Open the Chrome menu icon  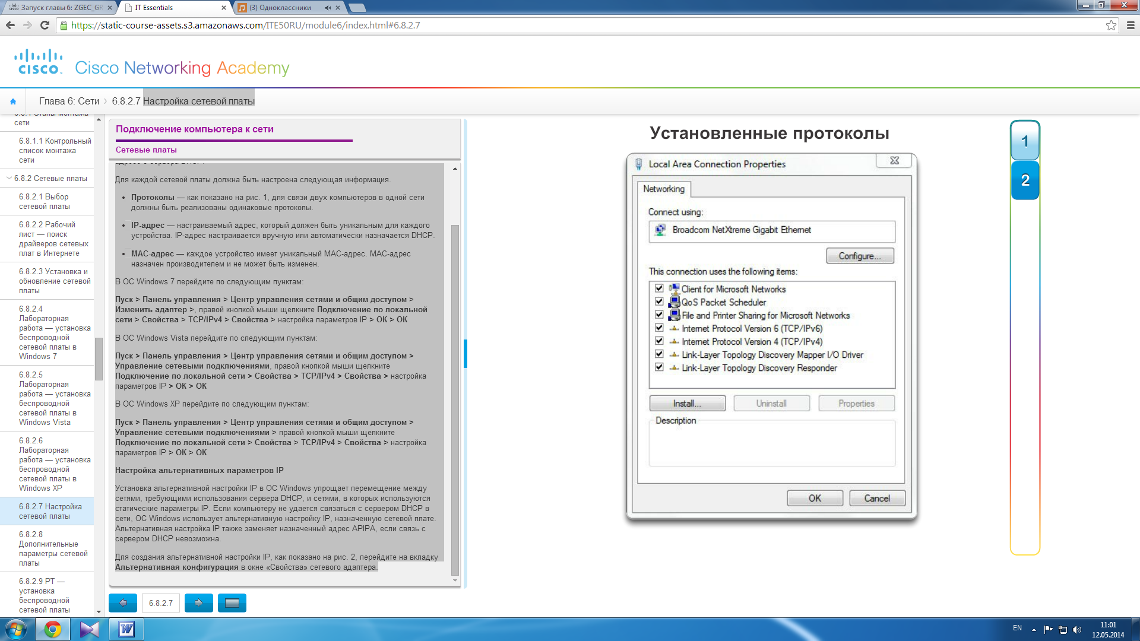pos(1130,26)
